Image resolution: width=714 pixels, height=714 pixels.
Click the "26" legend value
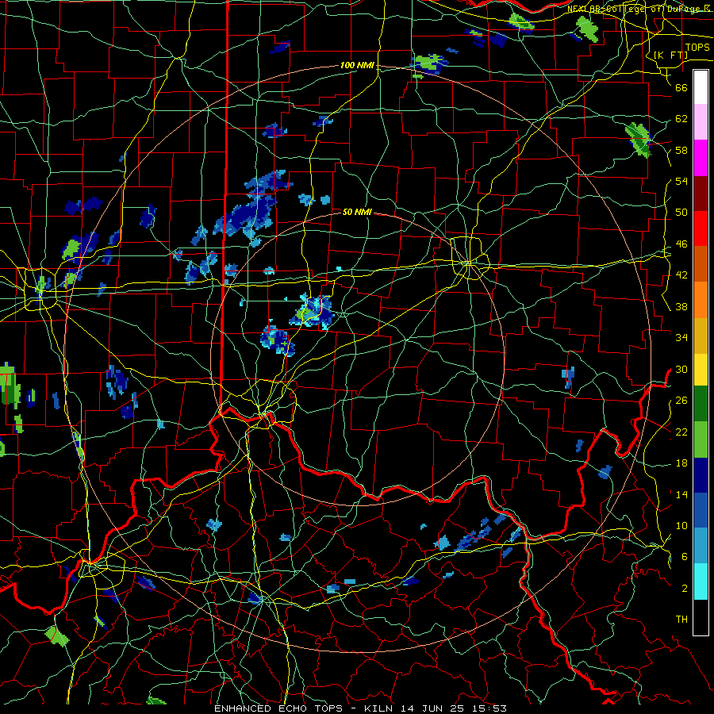point(681,401)
